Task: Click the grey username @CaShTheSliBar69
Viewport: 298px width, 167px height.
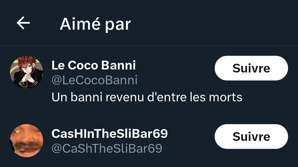Action: [x=107, y=149]
